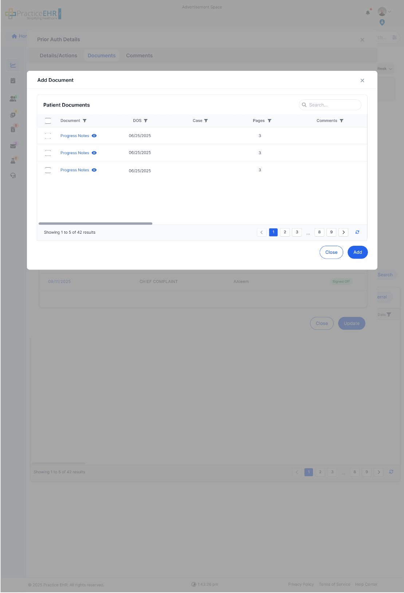
Task: Open second Progress Notes link
Action: pos(75,153)
